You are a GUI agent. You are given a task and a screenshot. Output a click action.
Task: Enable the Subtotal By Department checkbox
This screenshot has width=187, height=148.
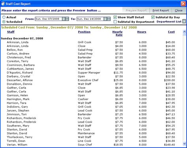click(115, 22)
